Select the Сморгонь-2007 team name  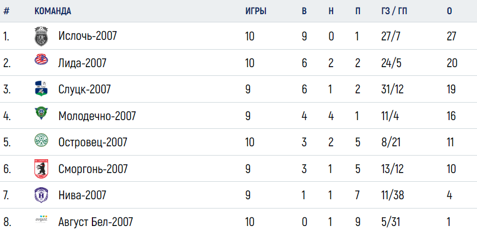tap(93, 169)
